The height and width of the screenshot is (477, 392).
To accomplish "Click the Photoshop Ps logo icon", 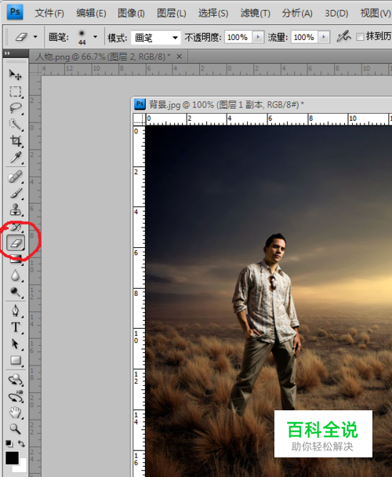I will point(15,13).
